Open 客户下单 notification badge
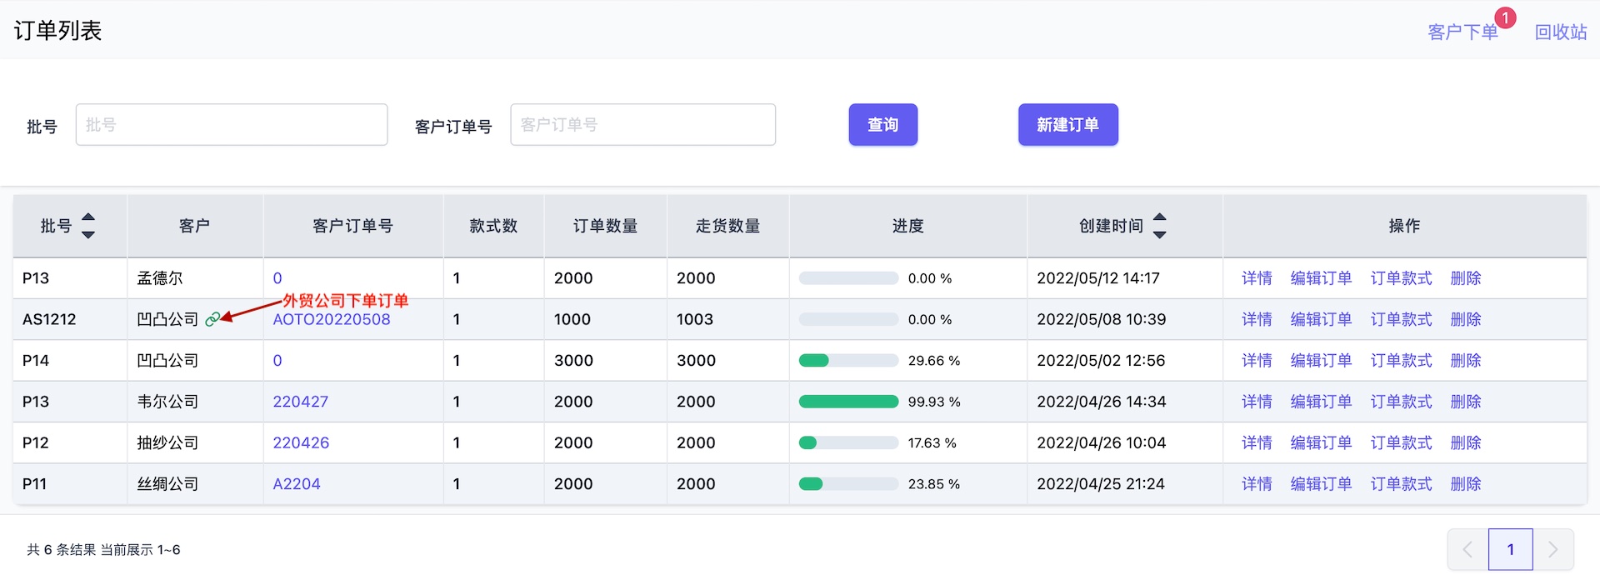The height and width of the screenshot is (575, 1600). point(1505,17)
